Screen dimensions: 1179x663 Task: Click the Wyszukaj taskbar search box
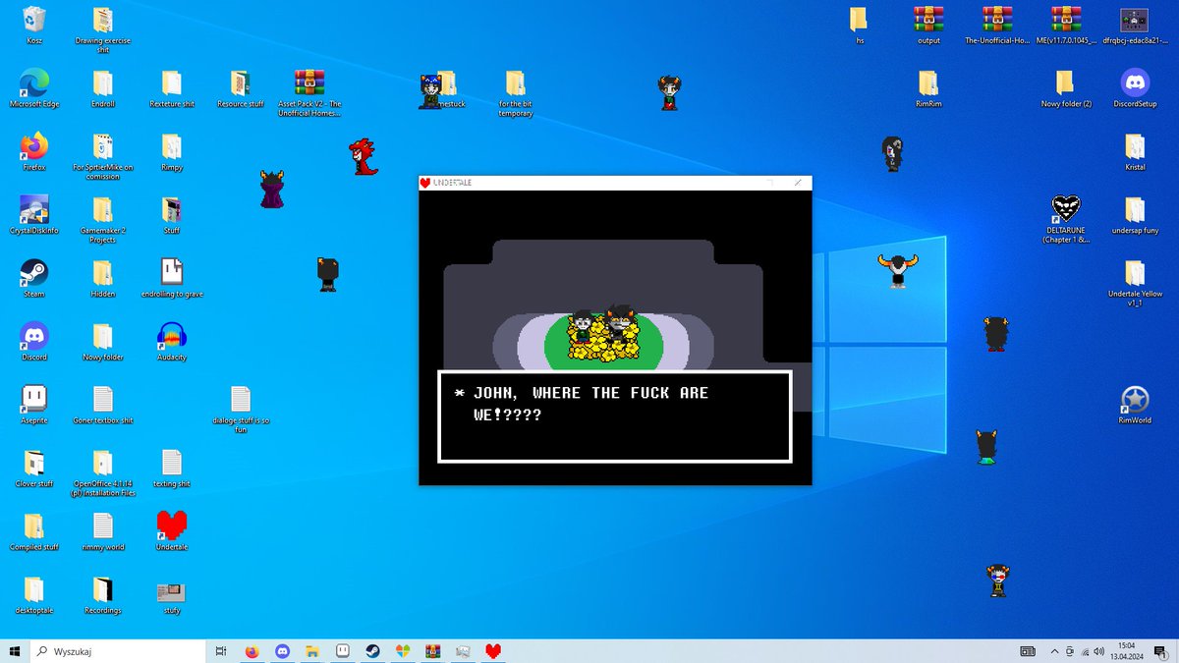(x=118, y=651)
